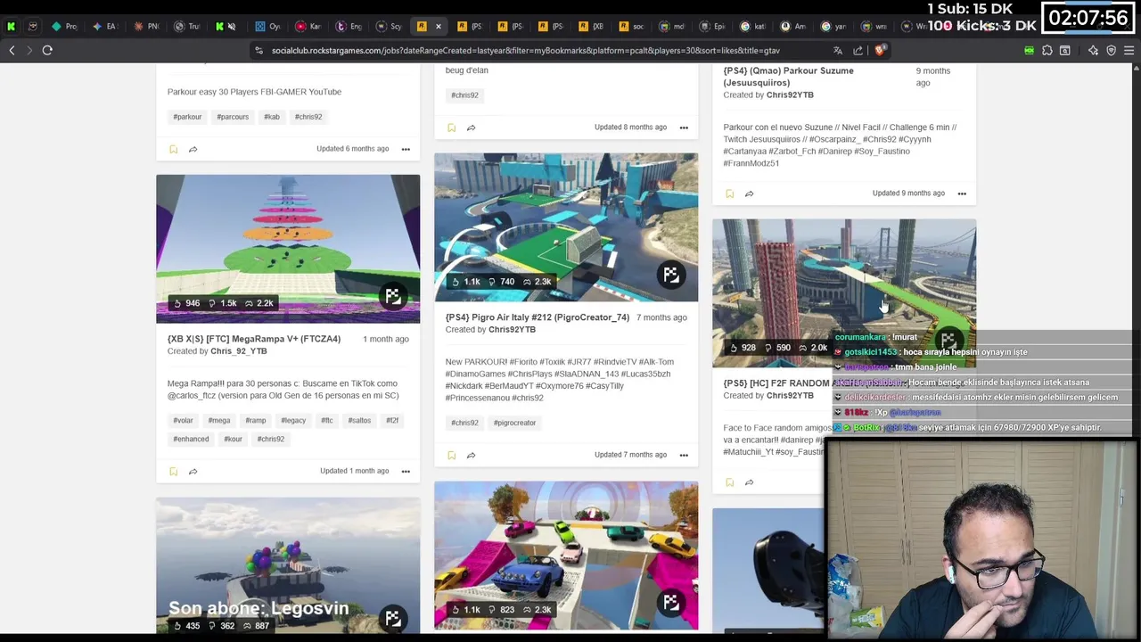Open the browser hamburger main menu

click(1129, 51)
